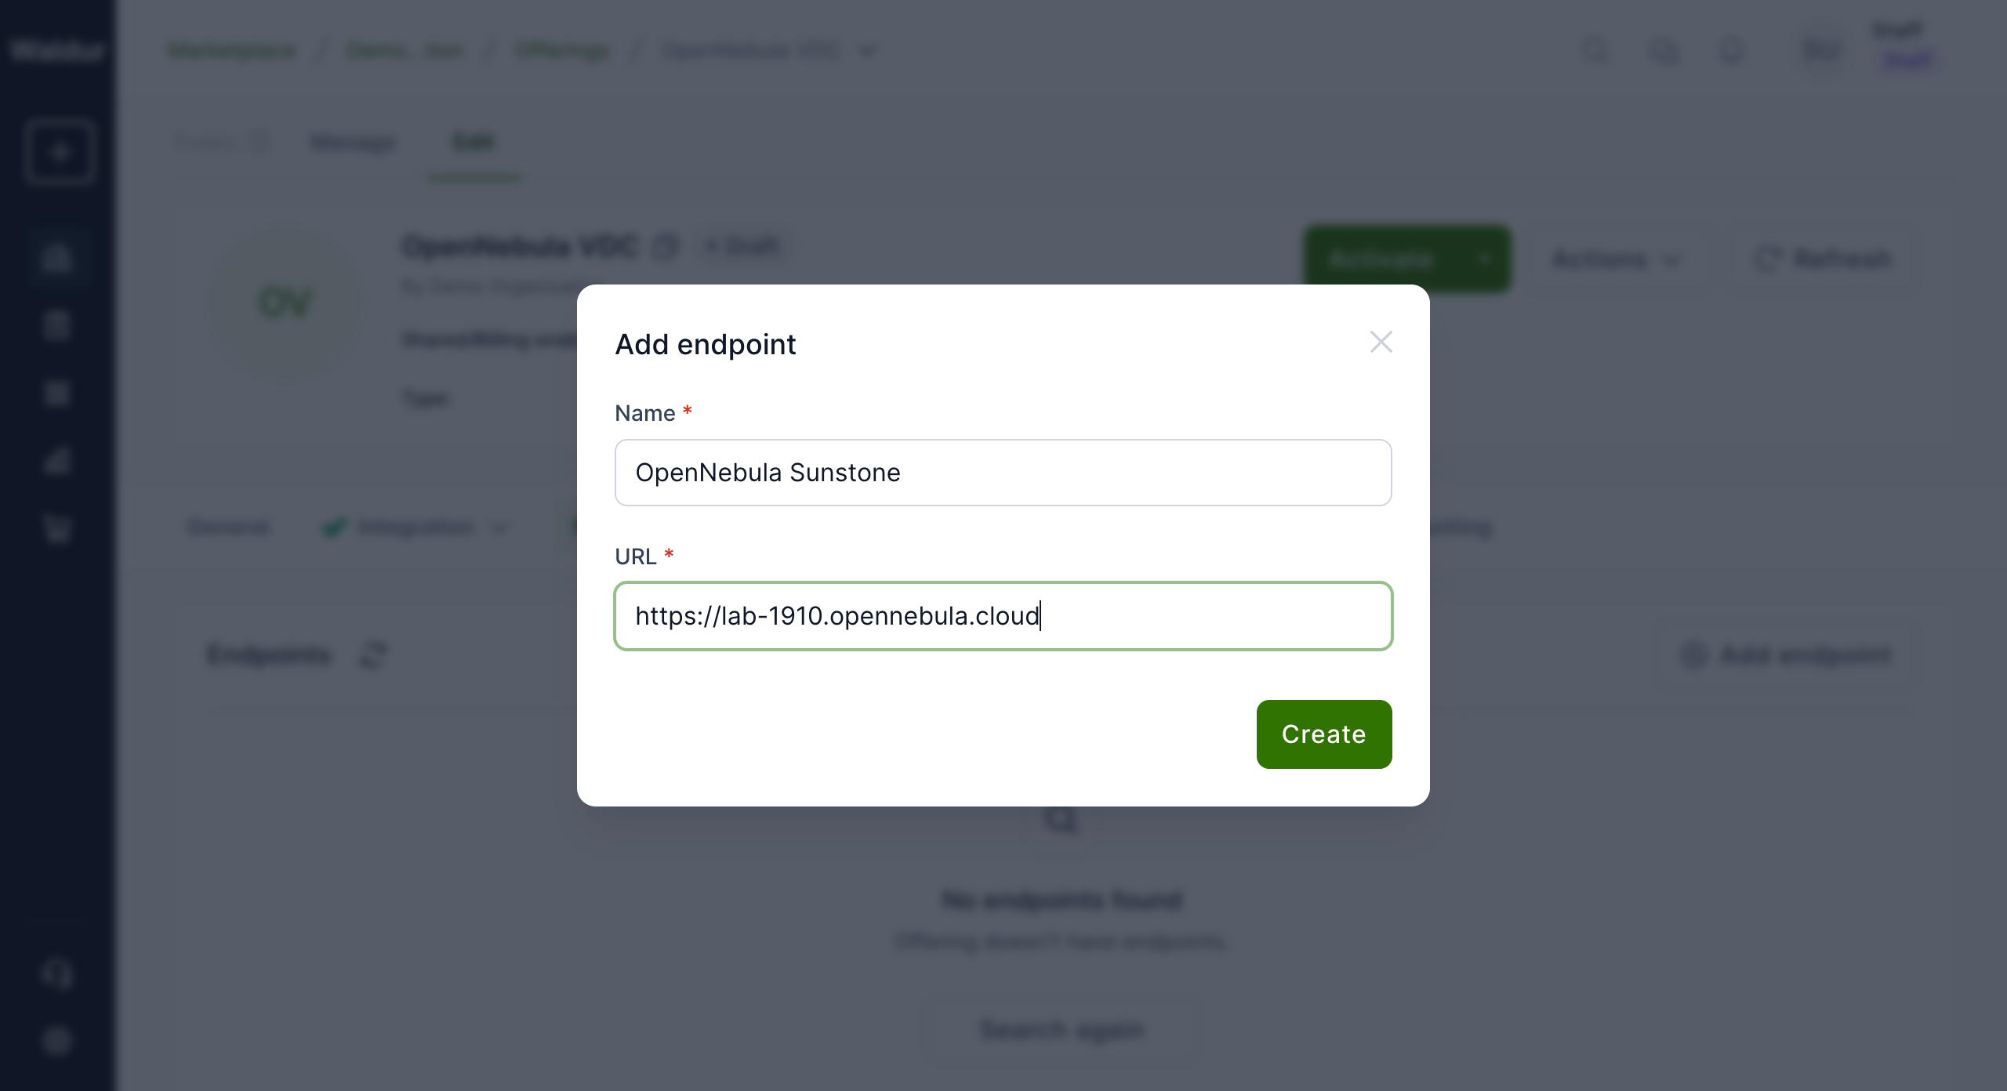Select the General tab
Viewport: 2007px width, 1091px height.
228,527
